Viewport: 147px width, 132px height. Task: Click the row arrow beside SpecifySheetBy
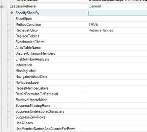tap(12, 13)
